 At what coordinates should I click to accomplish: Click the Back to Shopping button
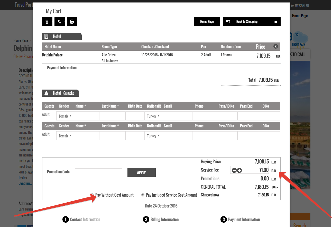coord(247,22)
